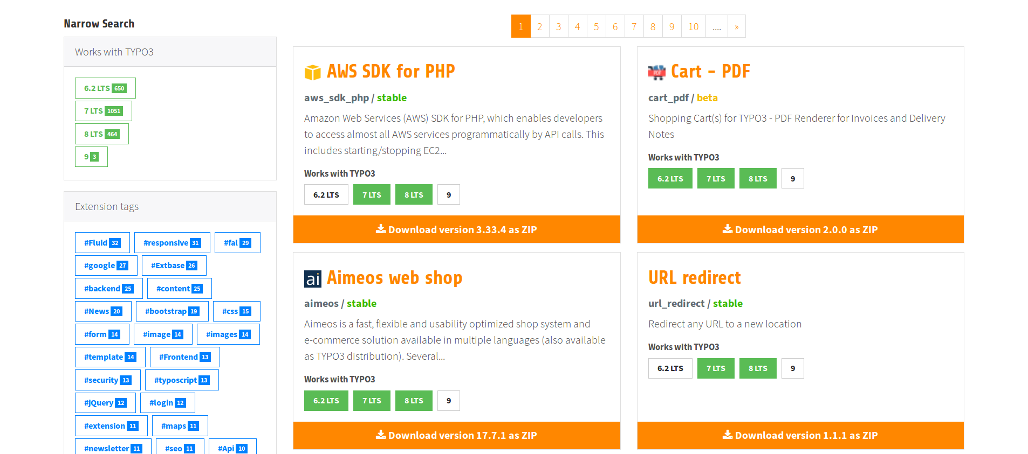Click the AWS SDK for PHP box icon
1028x454 pixels.
tap(312, 72)
